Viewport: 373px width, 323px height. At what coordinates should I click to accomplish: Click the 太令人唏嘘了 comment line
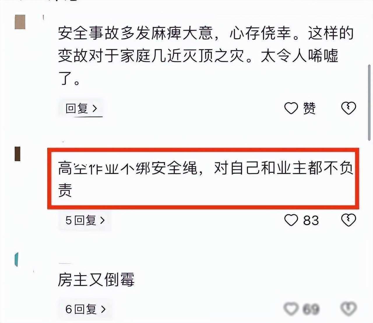point(299,55)
